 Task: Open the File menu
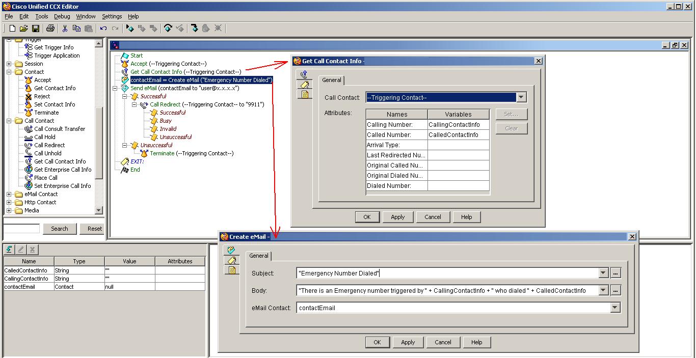[x=9, y=16]
